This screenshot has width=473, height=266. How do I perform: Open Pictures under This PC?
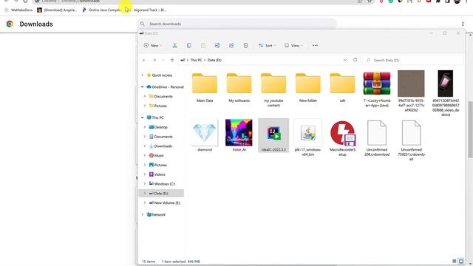(x=160, y=165)
